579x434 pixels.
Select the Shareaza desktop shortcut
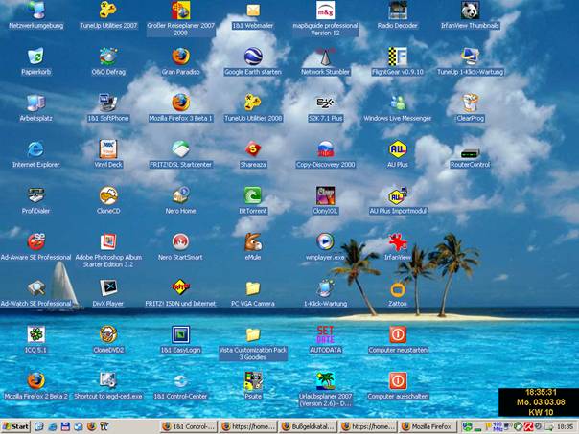pos(252,148)
